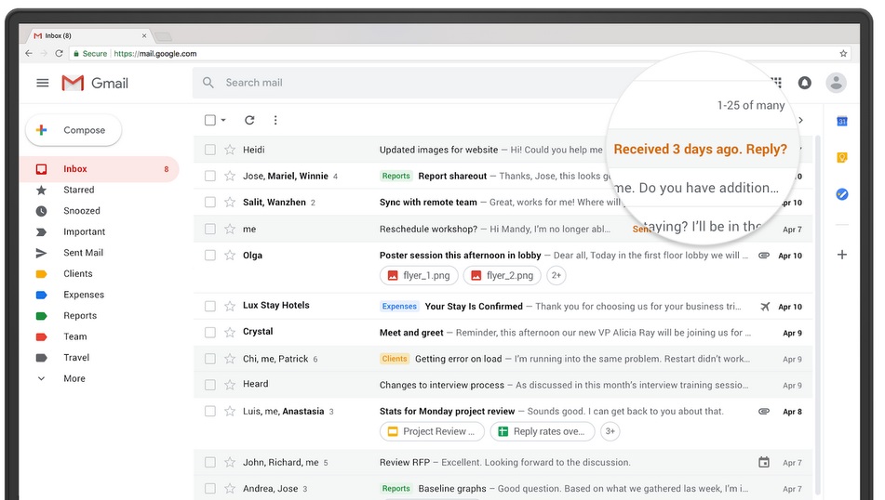Expand the More labels section
This screenshot has height=500, width=885.
point(74,378)
